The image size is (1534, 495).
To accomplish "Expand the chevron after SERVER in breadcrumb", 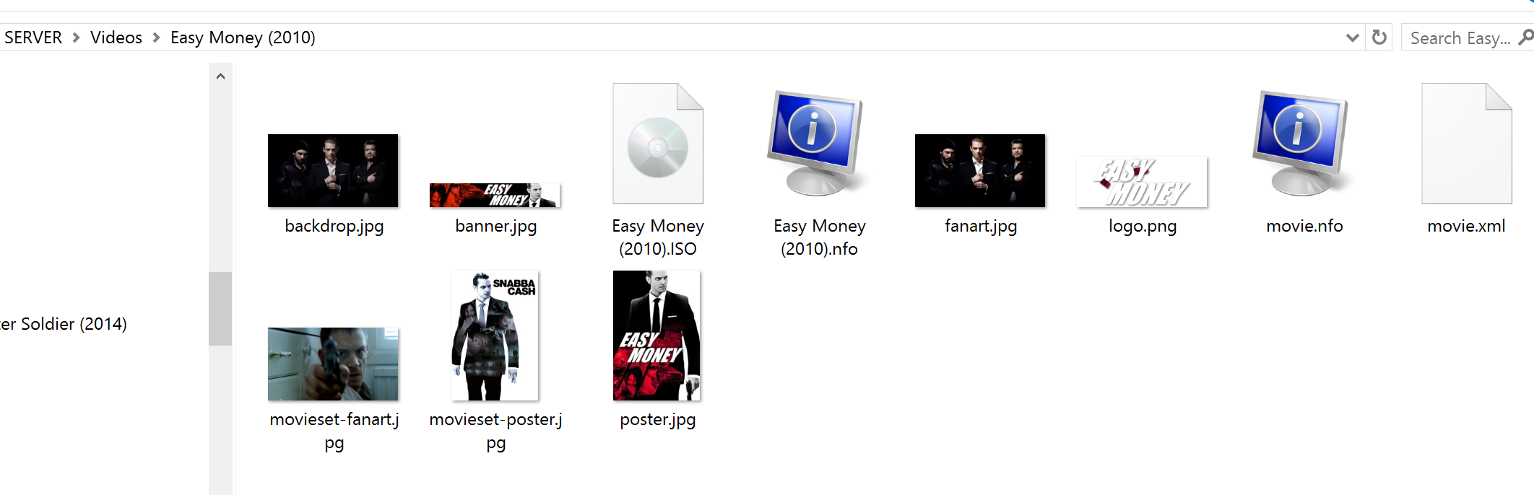I will tap(76, 38).
